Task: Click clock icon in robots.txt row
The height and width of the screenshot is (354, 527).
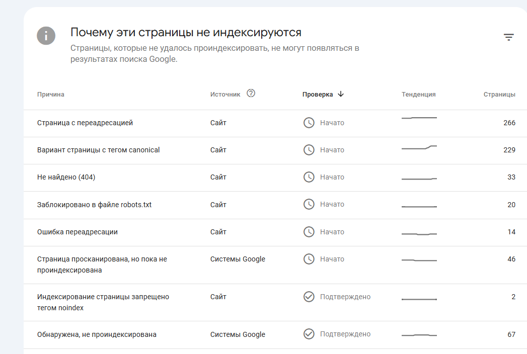Action: (309, 204)
